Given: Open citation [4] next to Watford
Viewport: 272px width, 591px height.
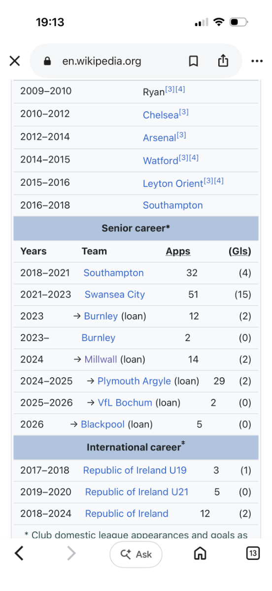Looking at the screenshot, I should point(194,158).
